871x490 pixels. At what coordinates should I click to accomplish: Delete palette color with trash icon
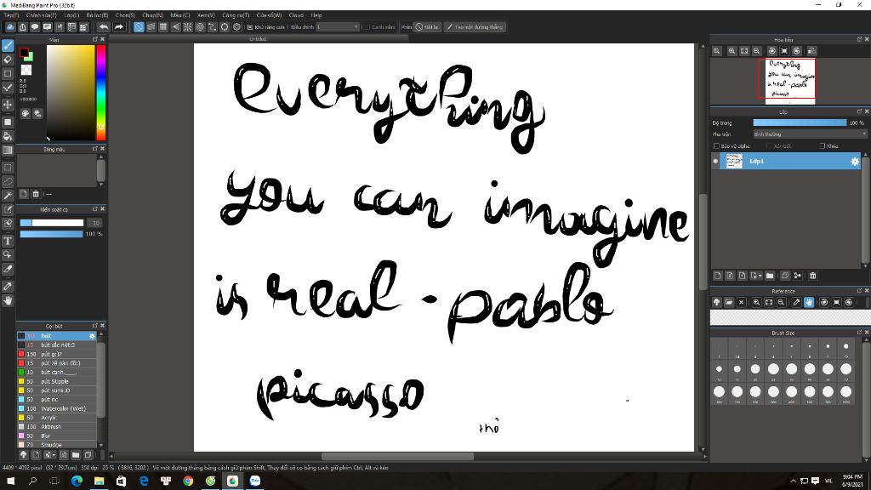click(36, 194)
